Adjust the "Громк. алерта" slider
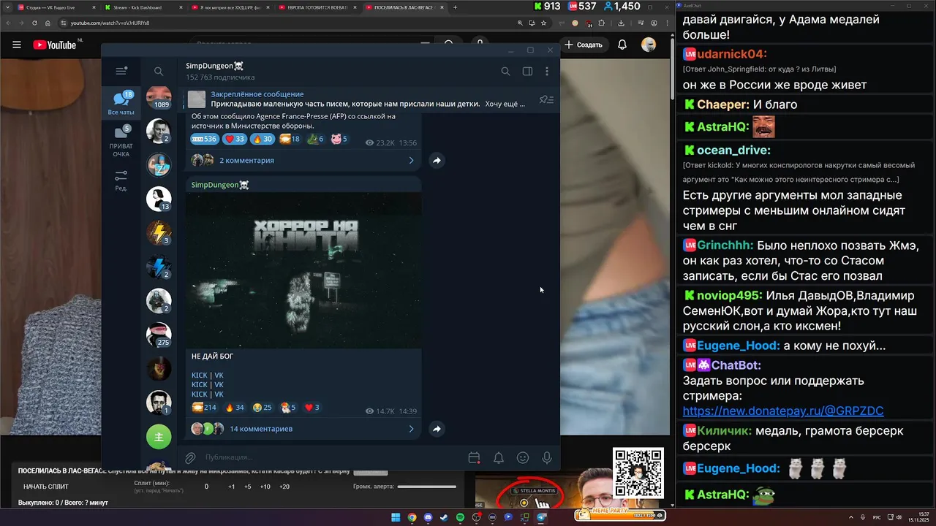This screenshot has height=526, width=936. click(x=428, y=487)
